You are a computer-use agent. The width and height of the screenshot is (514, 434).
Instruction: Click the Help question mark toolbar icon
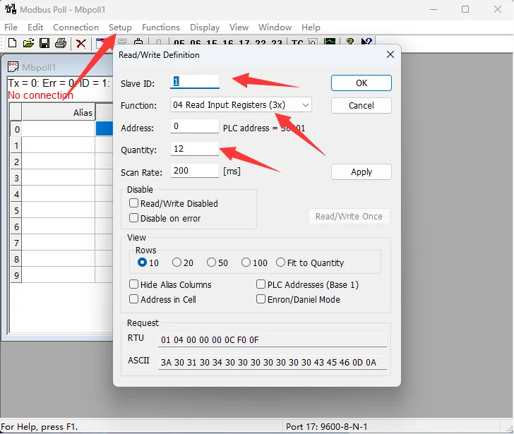pyautogui.click(x=349, y=43)
